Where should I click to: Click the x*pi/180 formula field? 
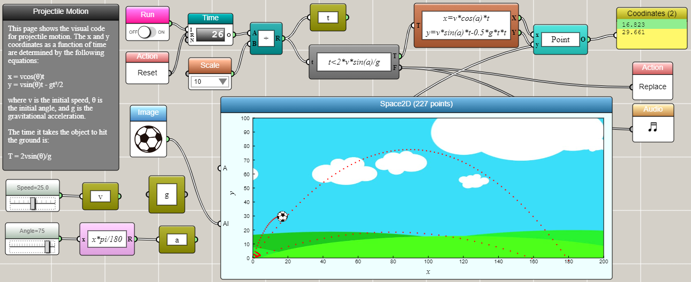click(107, 240)
